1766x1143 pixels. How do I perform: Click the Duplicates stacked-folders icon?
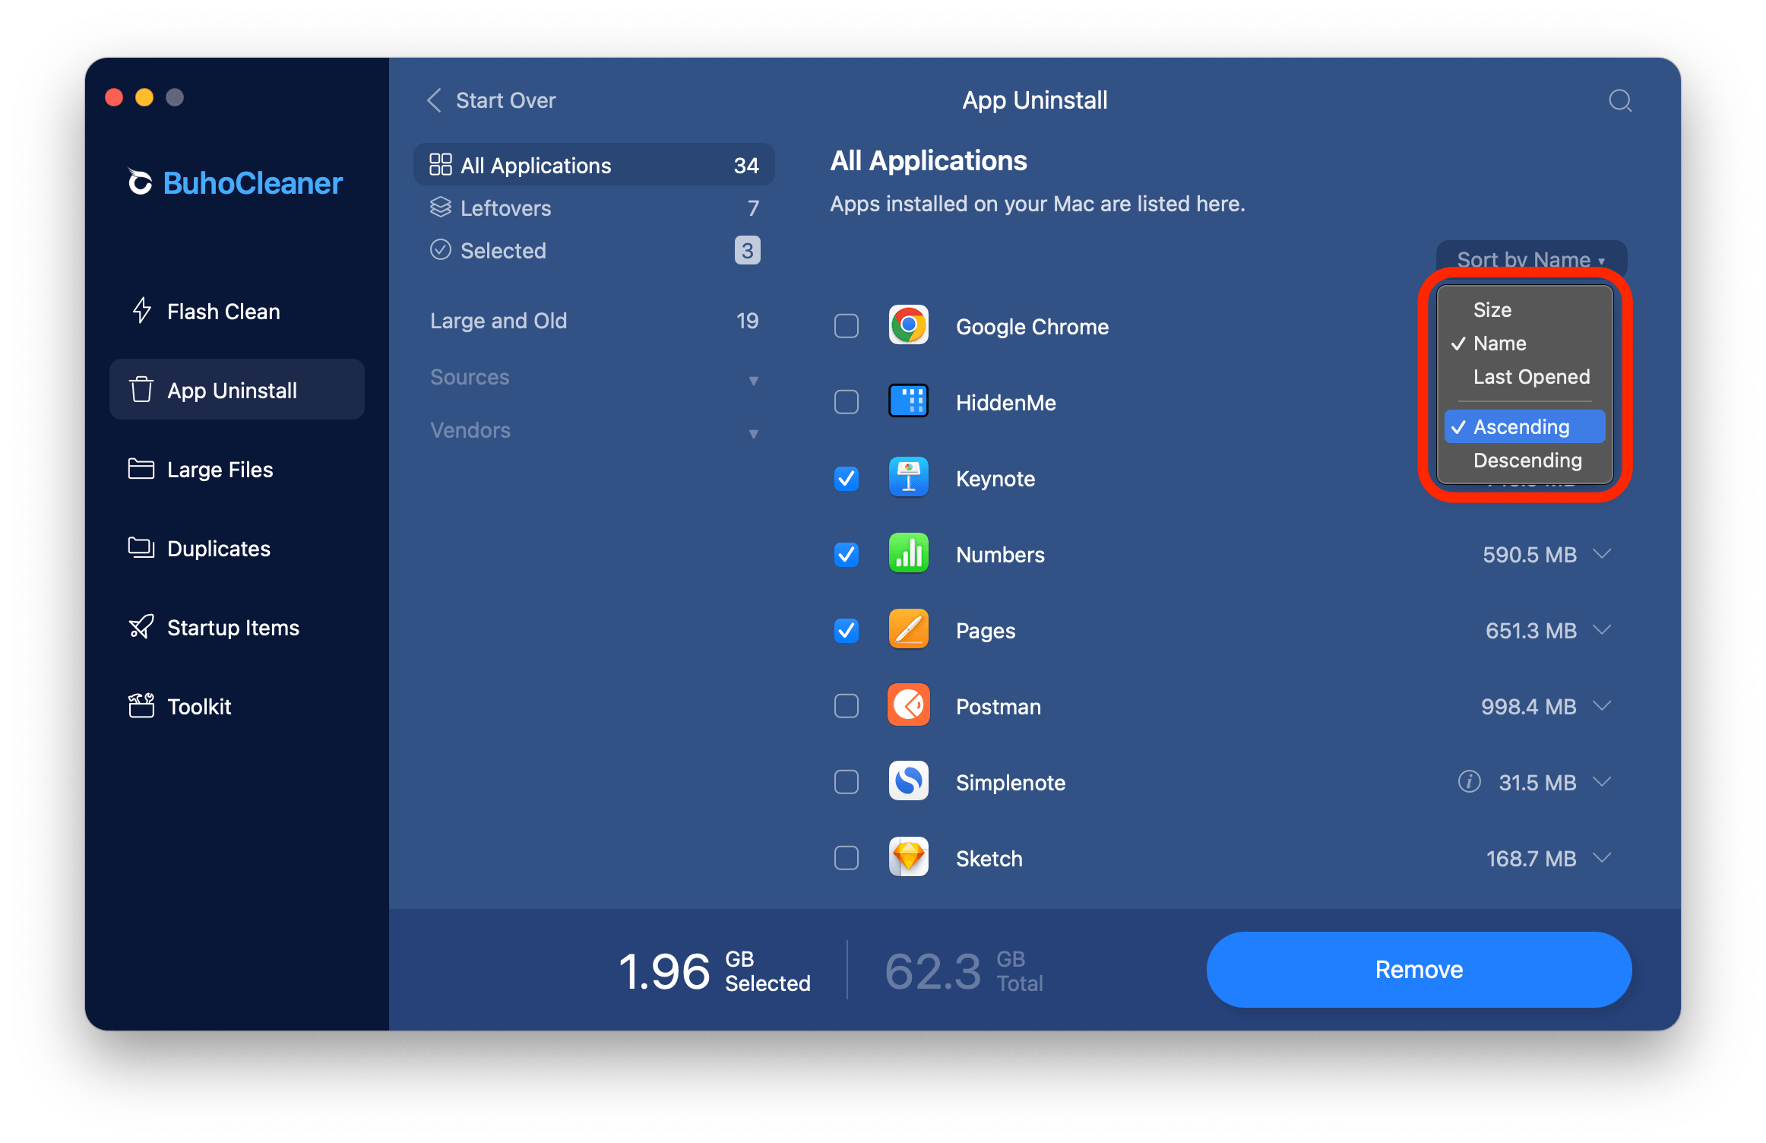point(141,548)
